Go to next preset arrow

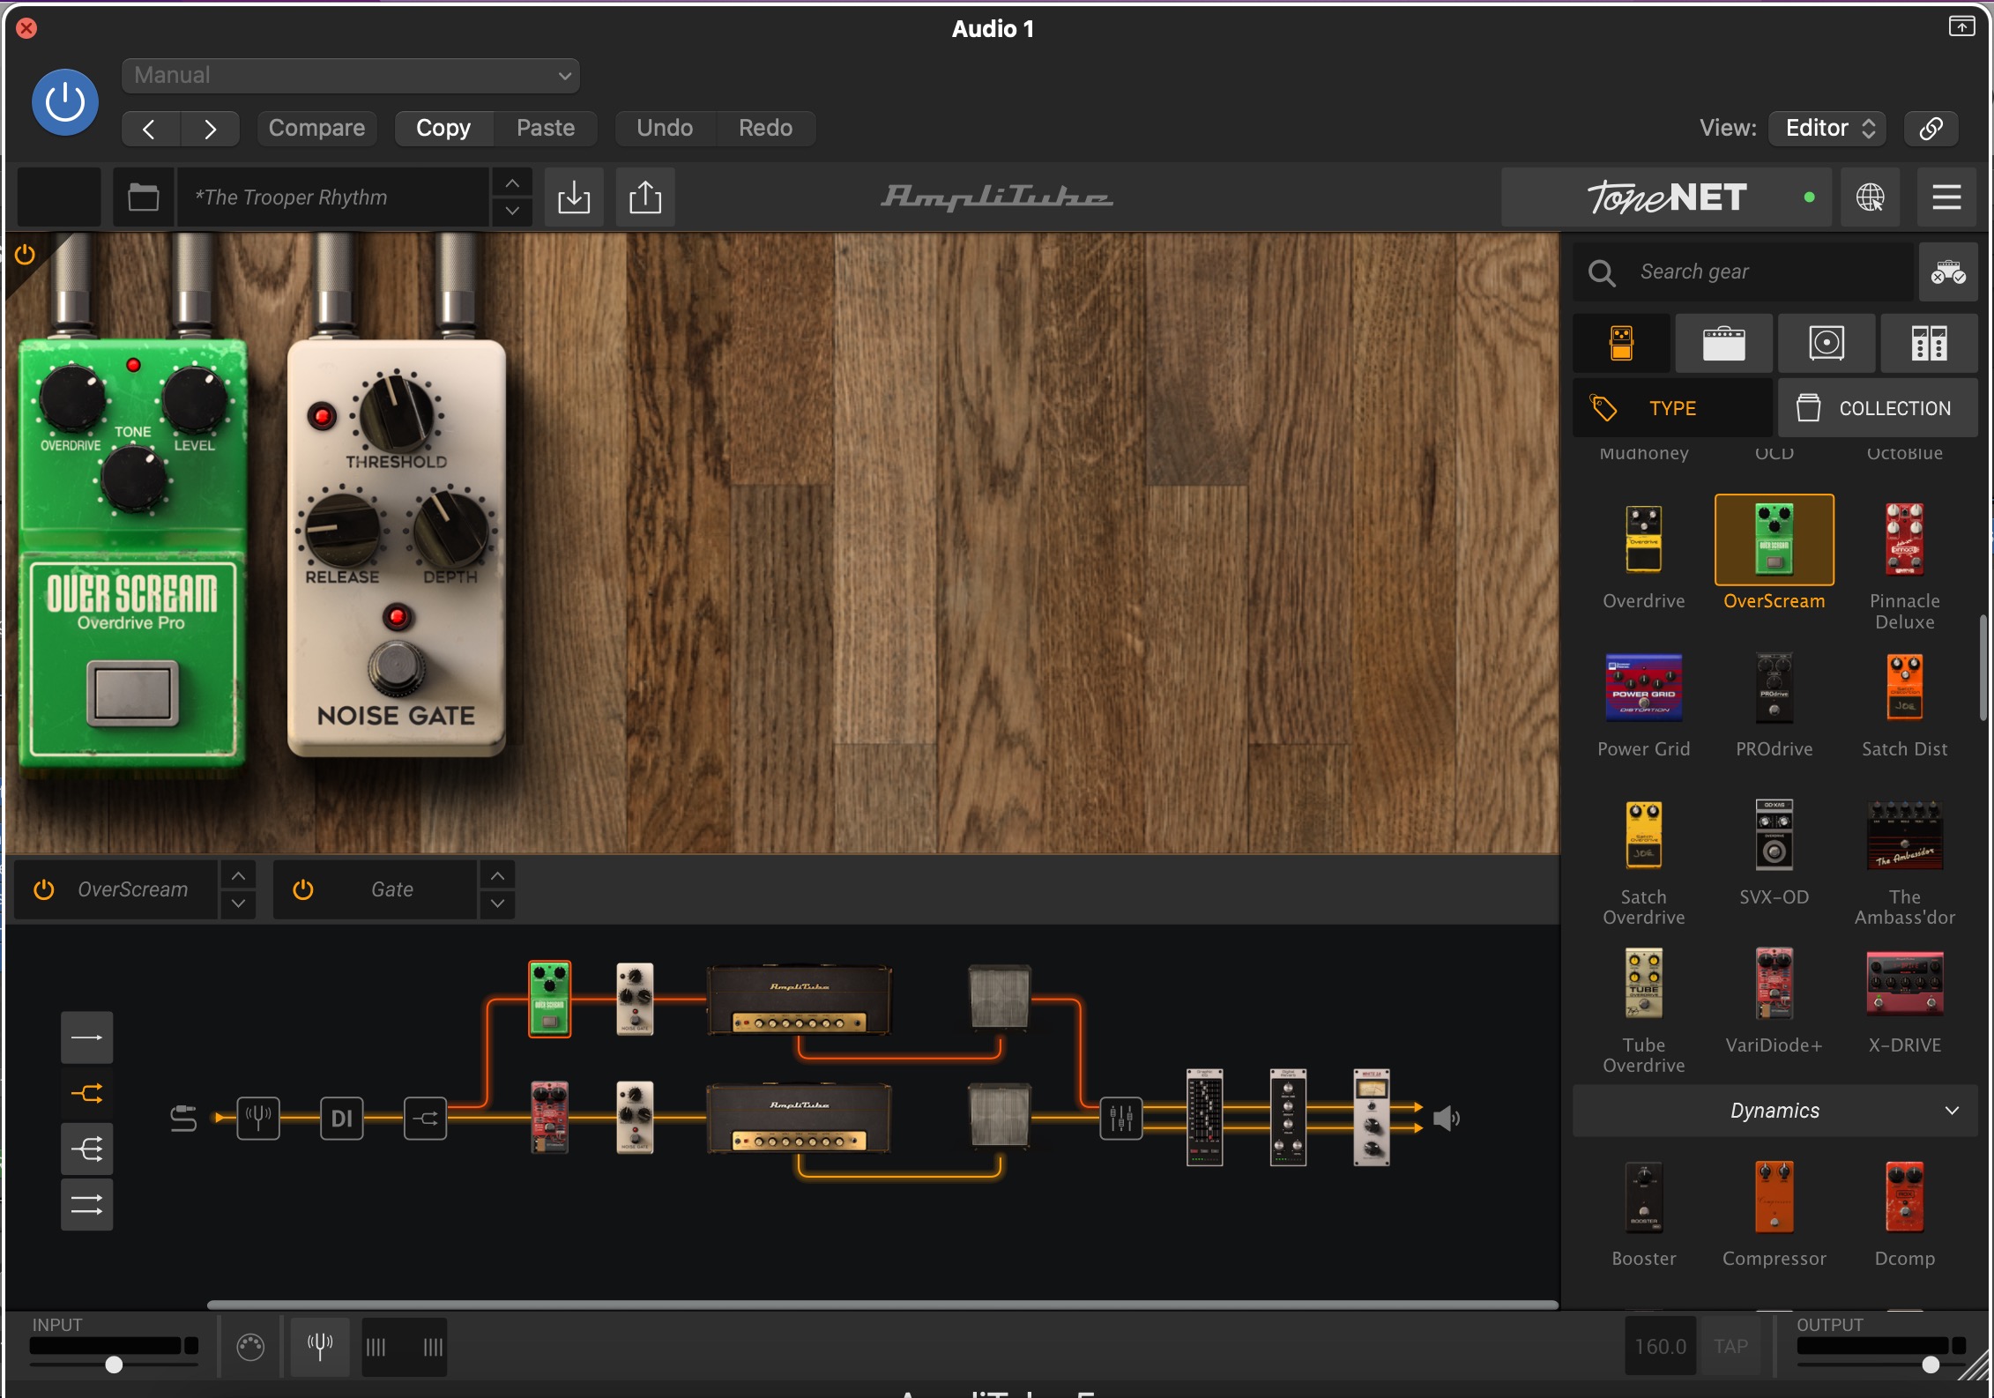210,129
